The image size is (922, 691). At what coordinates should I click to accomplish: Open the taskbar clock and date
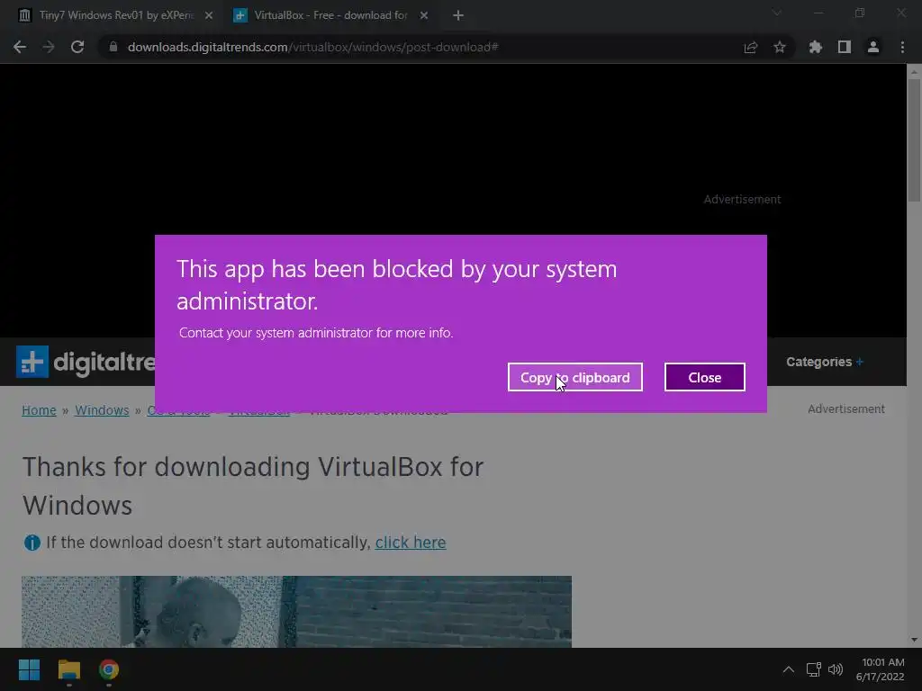tap(881, 669)
